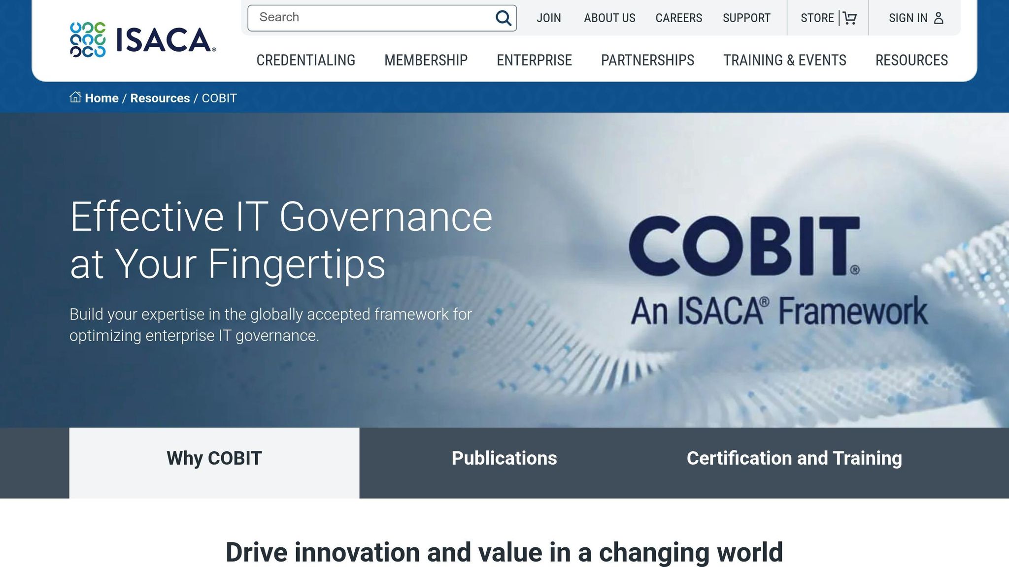Visit the CAREERS page

(678, 18)
